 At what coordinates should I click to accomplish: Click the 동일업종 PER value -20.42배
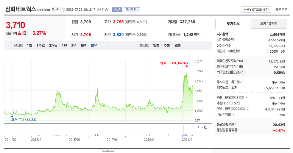[278, 125]
